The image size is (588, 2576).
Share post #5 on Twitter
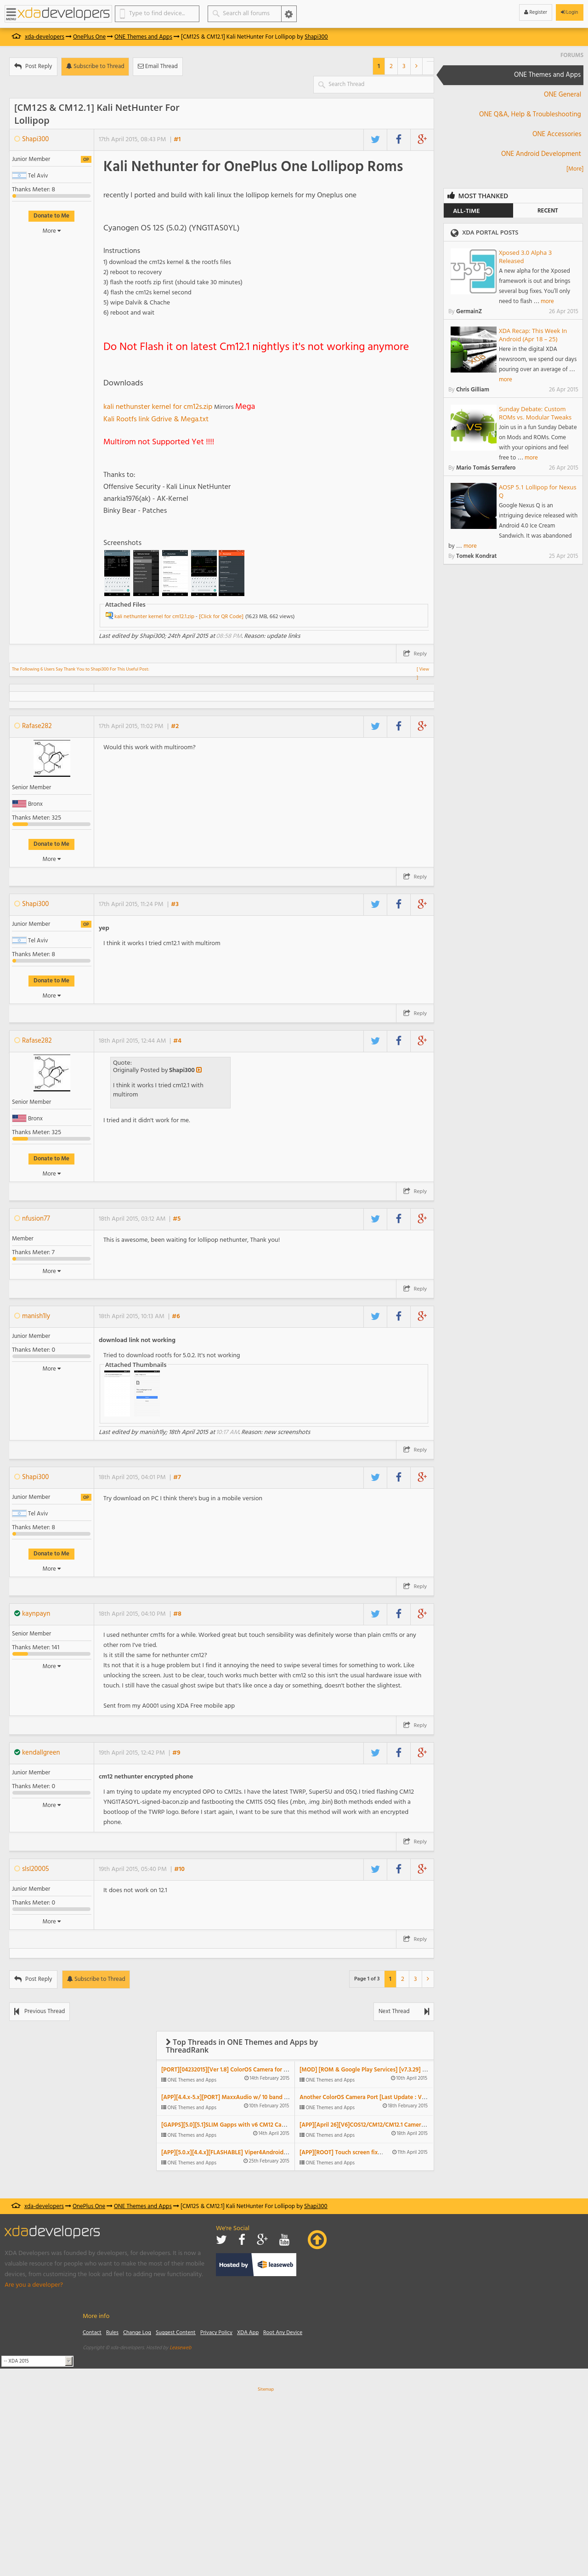click(375, 1218)
